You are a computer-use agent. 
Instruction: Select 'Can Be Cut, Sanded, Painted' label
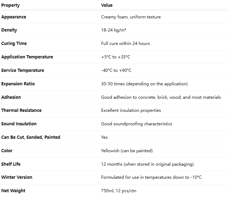[31, 137]
